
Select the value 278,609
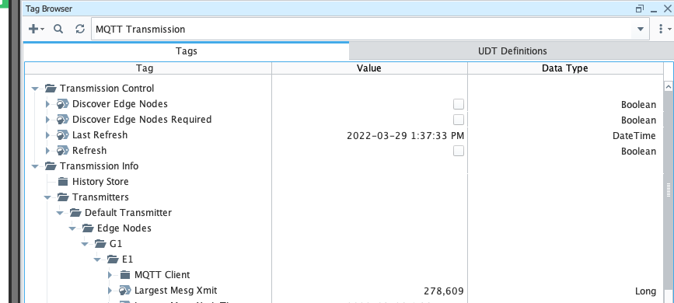coord(444,291)
